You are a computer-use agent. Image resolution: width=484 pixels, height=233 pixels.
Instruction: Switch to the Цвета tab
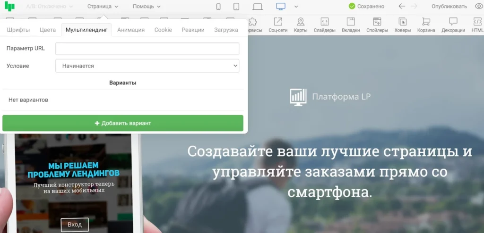click(x=48, y=30)
